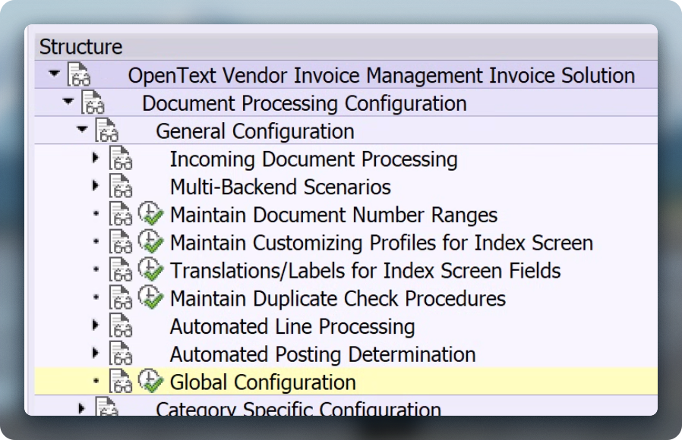The width and height of the screenshot is (682, 440).
Task: Click execute icon beside Translations/Labels for Index Screen
Action: pos(150,271)
